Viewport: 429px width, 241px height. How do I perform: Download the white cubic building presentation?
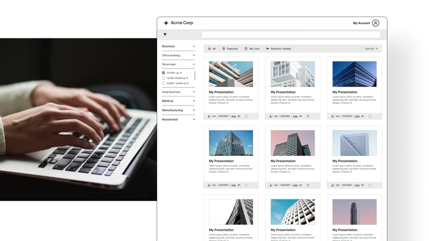click(x=270, y=116)
